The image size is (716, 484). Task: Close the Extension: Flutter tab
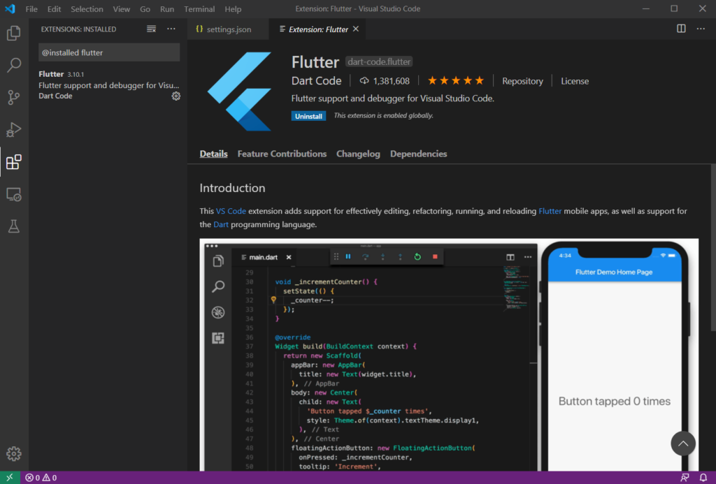[356, 29]
